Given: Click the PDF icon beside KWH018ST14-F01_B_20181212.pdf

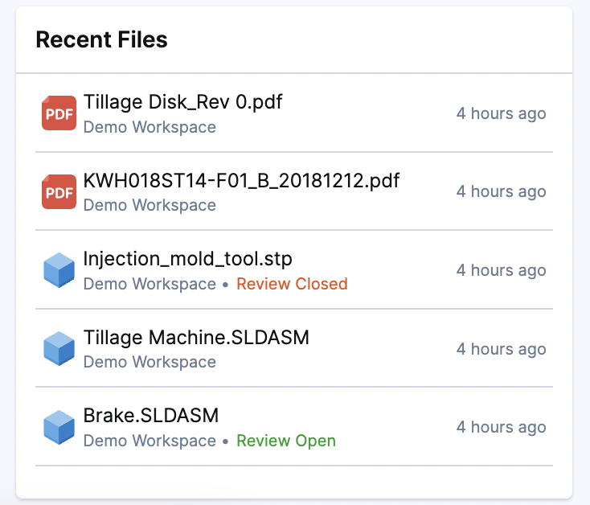Looking at the screenshot, I should click(x=59, y=191).
